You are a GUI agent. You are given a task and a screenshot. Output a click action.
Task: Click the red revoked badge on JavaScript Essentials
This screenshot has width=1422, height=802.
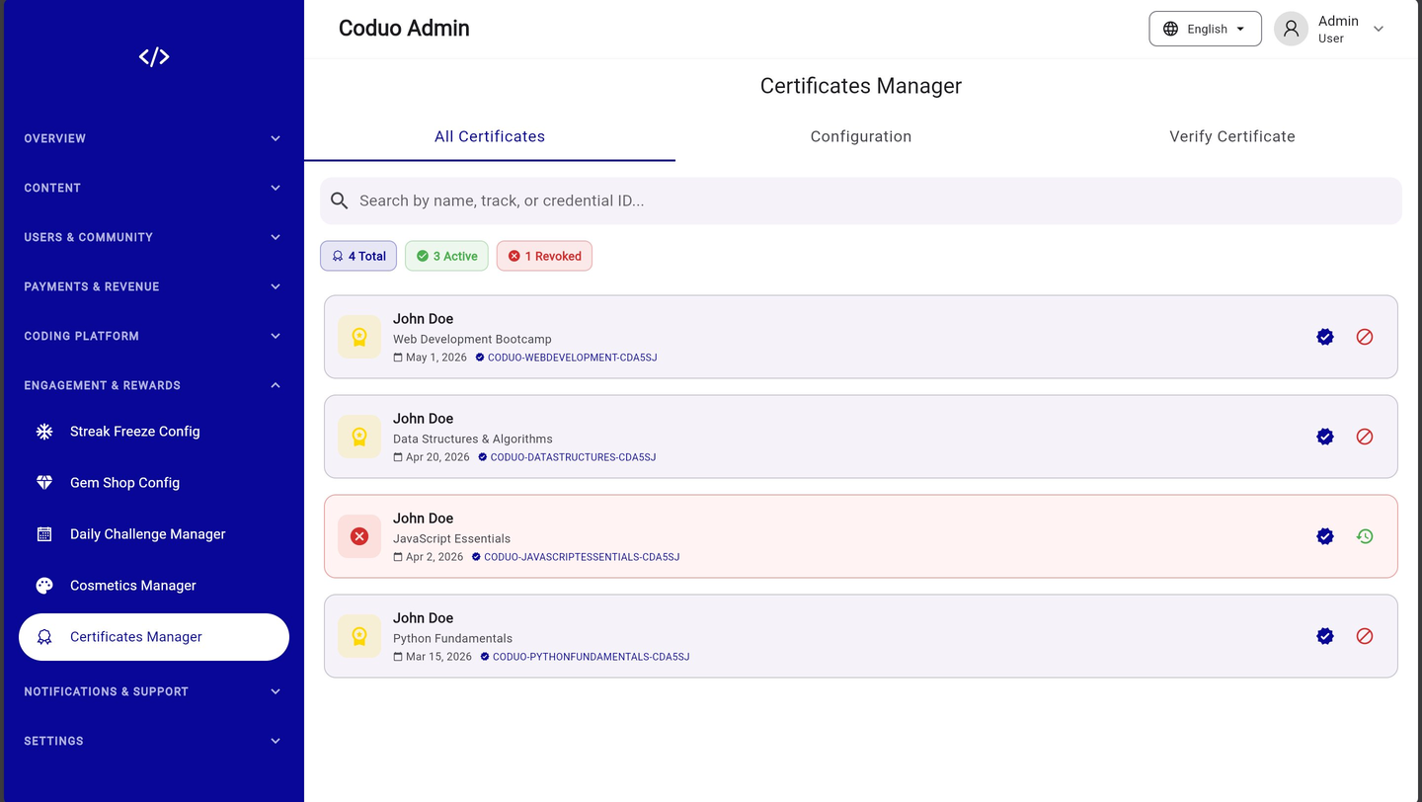pos(359,536)
